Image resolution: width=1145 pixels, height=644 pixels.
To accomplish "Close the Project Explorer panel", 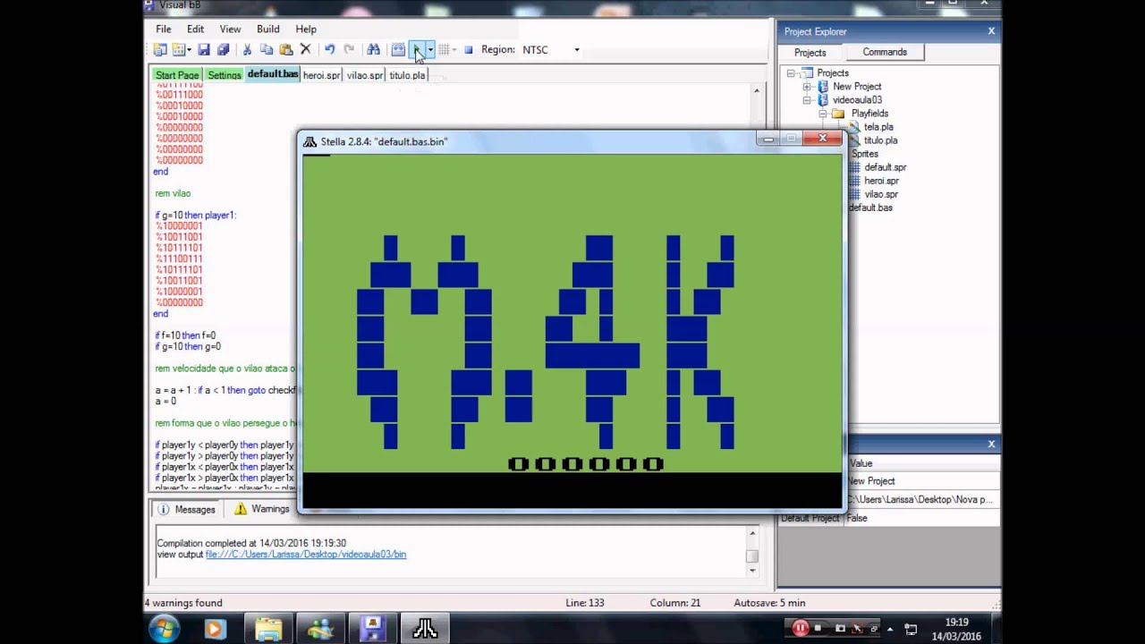I will click(991, 31).
